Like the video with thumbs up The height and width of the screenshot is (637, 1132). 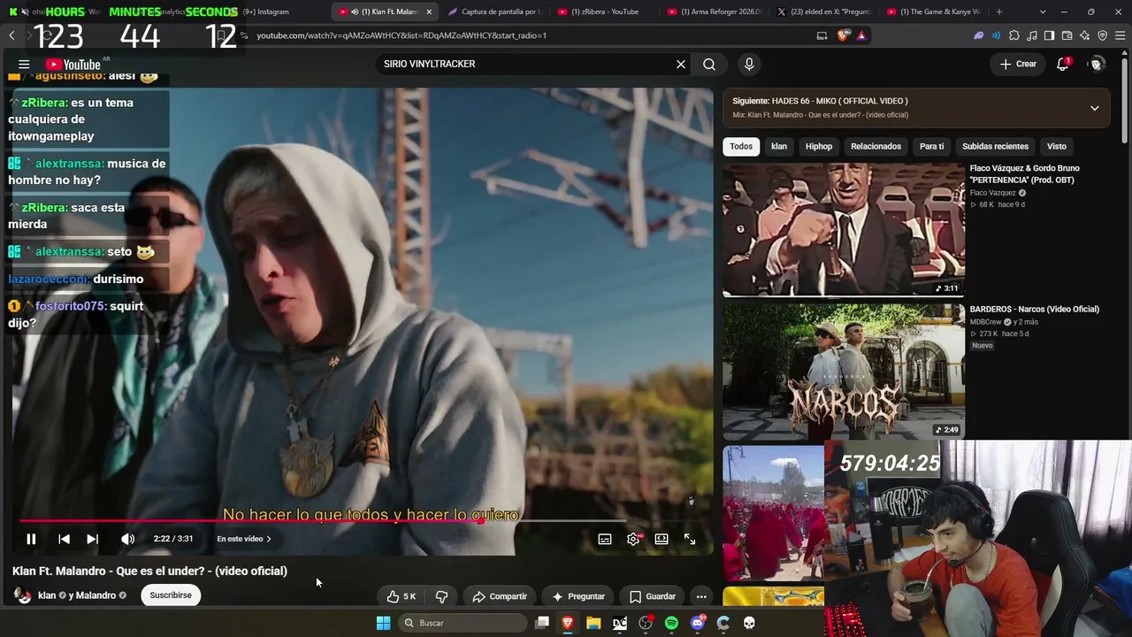[401, 596]
